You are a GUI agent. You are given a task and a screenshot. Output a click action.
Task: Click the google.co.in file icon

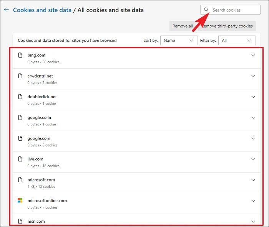[x=20, y=117]
